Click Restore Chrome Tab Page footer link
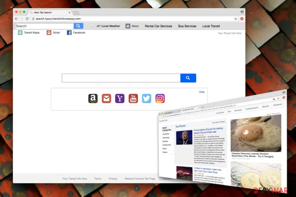 pyautogui.click(x=140, y=179)
